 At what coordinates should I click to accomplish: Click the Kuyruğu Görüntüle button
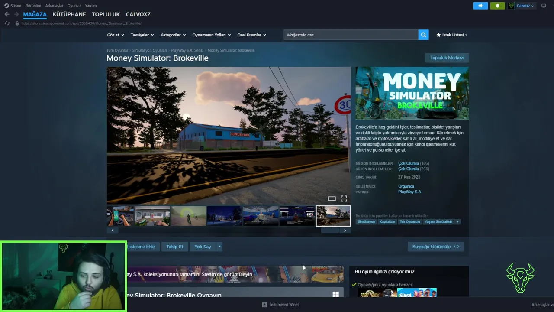point(435,247)
